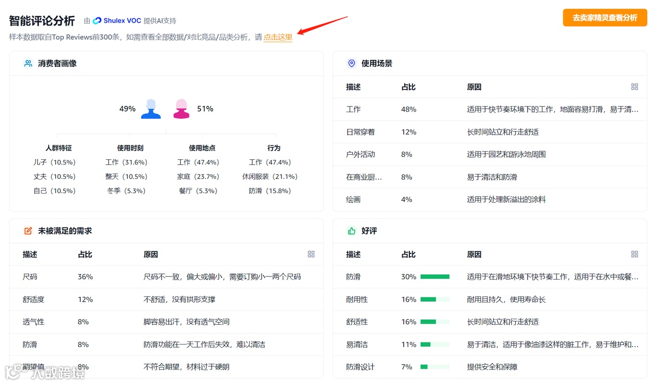Viewport: 655px width, 384px height.
Task: Click the 30% 防滑 progress bar
Action: [435, 276]
